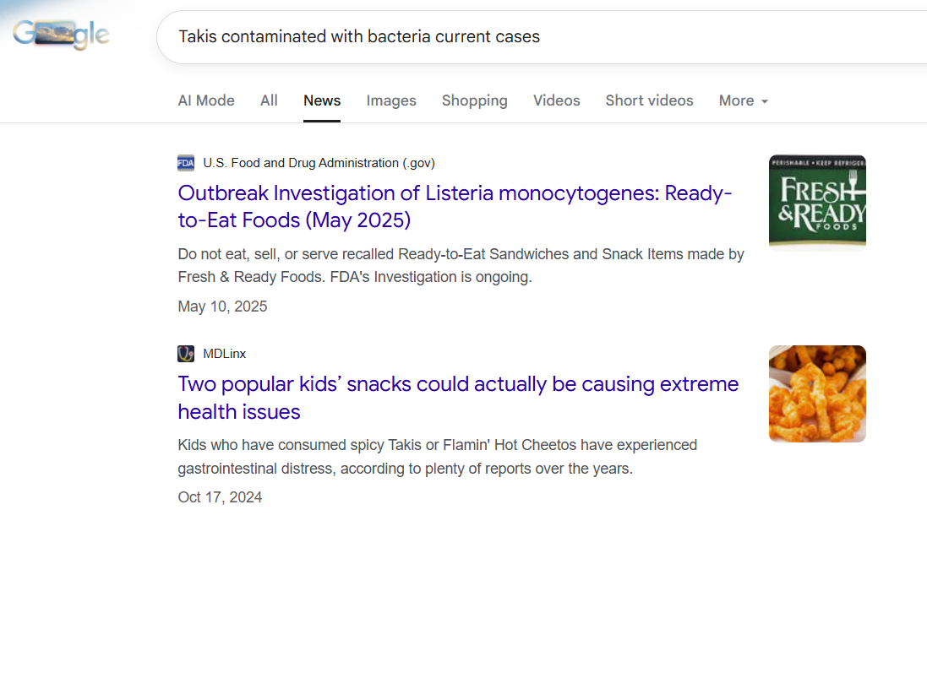
Task: Click the Oct 17, 2024 date text
Action: tap(220, 497)
